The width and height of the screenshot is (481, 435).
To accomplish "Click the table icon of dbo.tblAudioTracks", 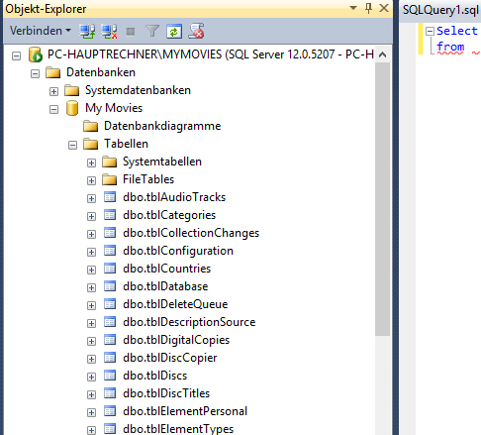I will pyautogui.click(x=110, y=197).
